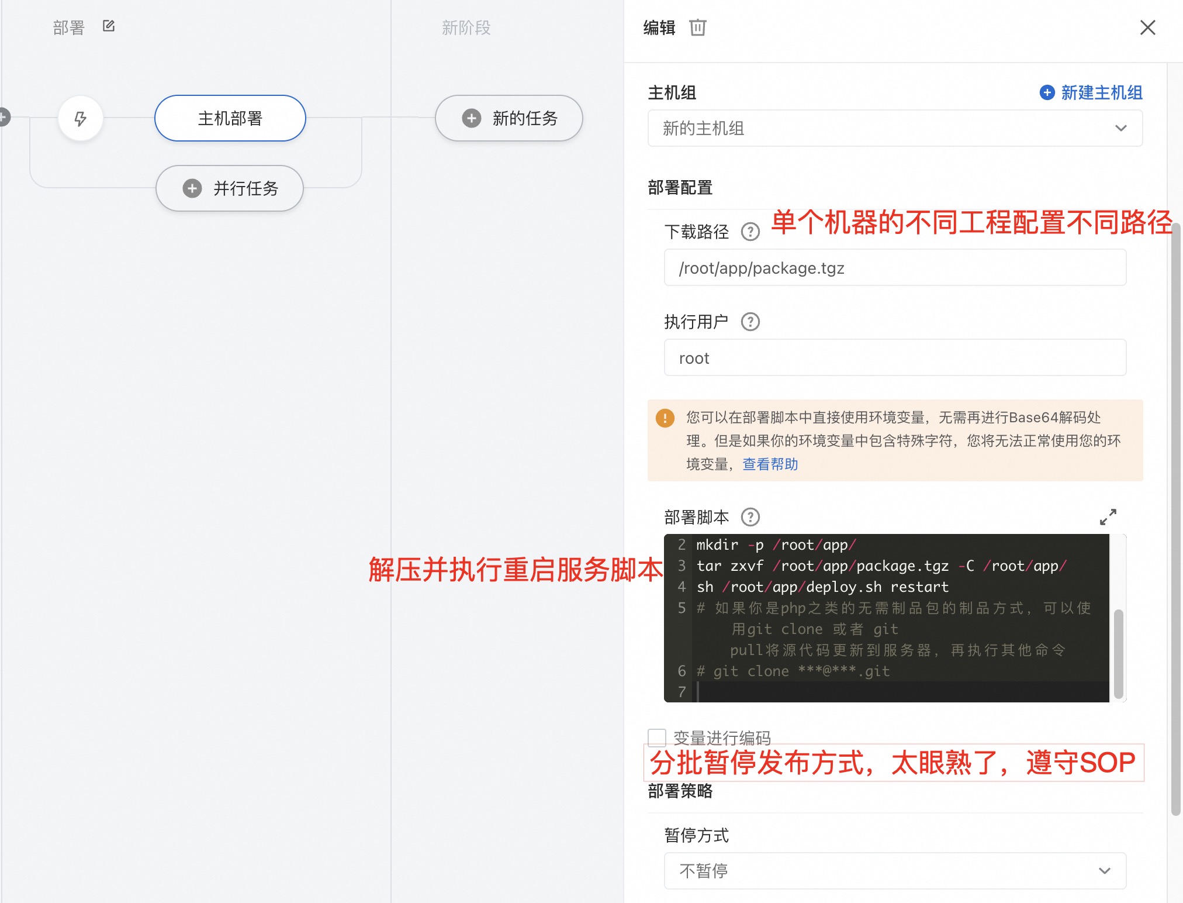The height and width of the screenshot is (903, 1183).
Task: Click the panel's right scrollbar
Action: (x=1175, y=519)
